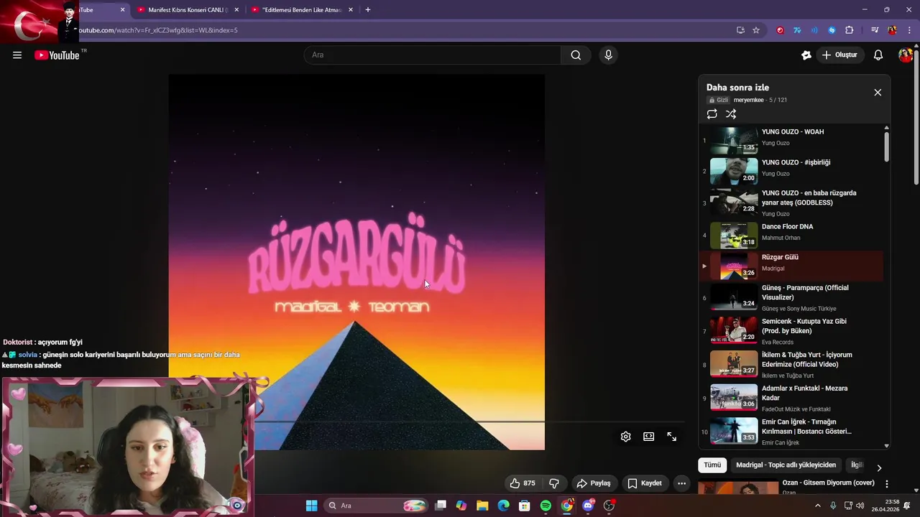Select the current Rüzgar Gülü playlist item
Viewport: 920px width, 517px height.
pos(791,266)
